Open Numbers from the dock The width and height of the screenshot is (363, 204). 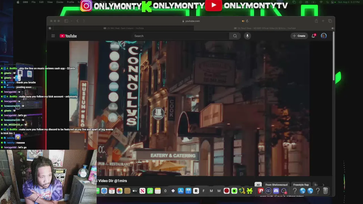coord(150,191)
